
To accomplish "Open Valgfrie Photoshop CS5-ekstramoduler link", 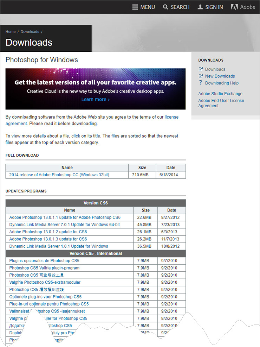I will pyautogui.click(x=45, y=282).
